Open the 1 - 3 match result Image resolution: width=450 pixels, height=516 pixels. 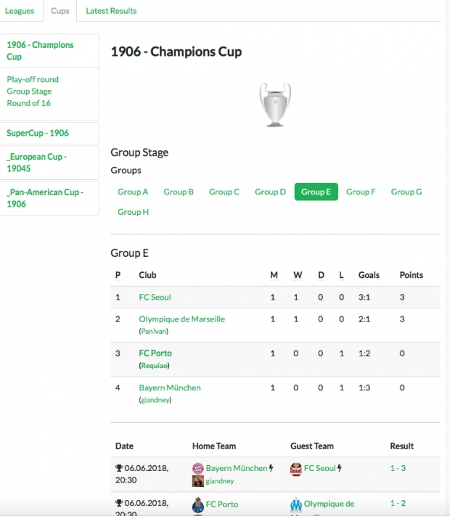coord(398,468)
